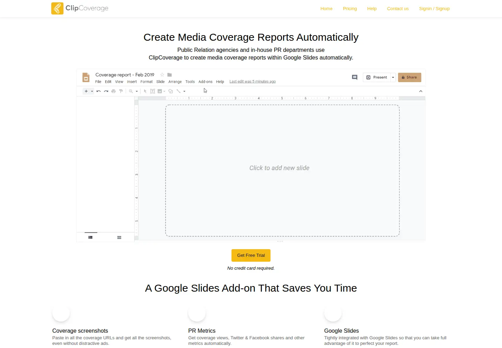Click the Google Slides feature heading
Viewport: 502px width, 348px height.
pos(342,331)
